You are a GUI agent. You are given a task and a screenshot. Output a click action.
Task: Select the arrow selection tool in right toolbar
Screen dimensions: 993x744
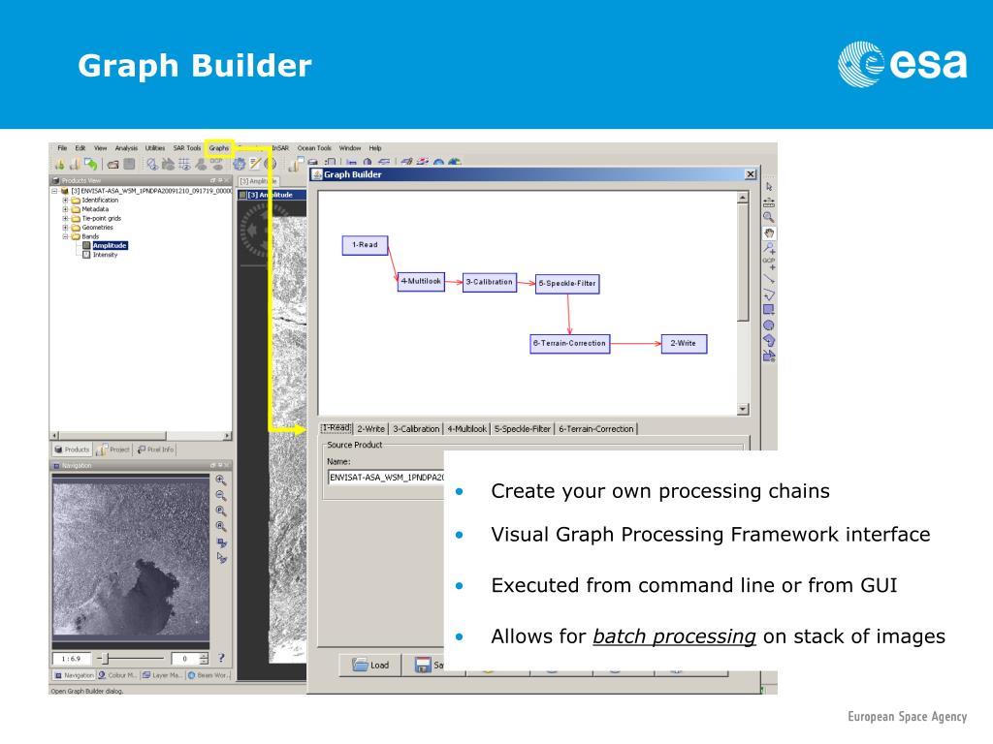[x=769, y=187]
